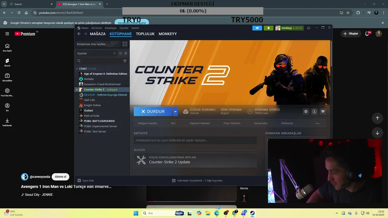Open Counter-Strike 2 settings gear

click(306, 111)
